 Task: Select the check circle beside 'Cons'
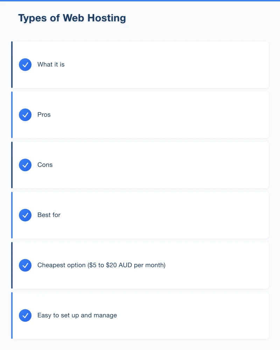pos(25,165)
